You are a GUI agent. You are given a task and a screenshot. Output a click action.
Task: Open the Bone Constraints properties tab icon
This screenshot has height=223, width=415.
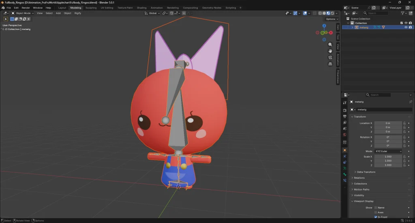344,180
